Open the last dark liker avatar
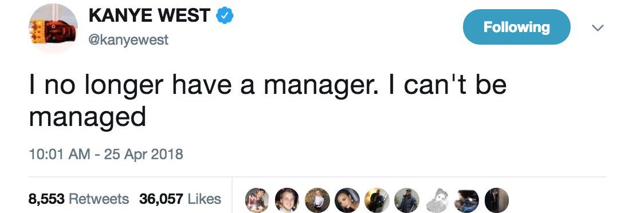This screenshot has height=213, width=640. coord(497,200)
